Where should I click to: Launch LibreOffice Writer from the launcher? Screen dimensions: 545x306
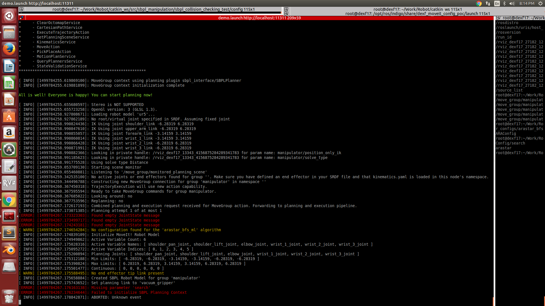pos(9,66)
